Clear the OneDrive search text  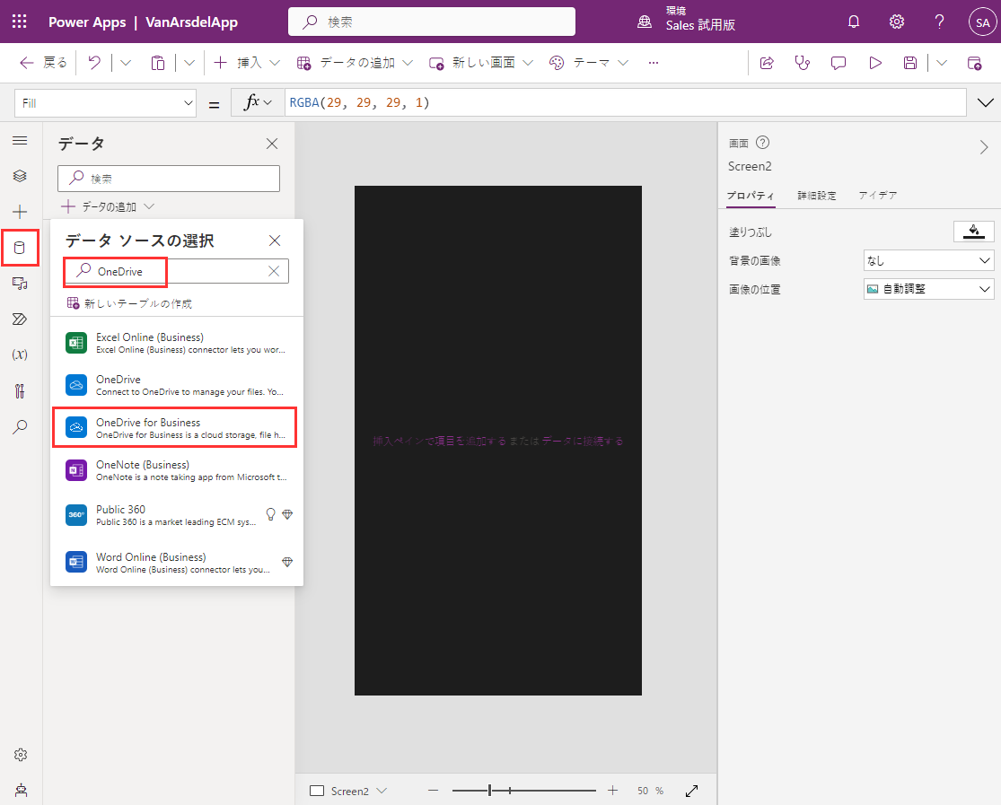[274, 271]
